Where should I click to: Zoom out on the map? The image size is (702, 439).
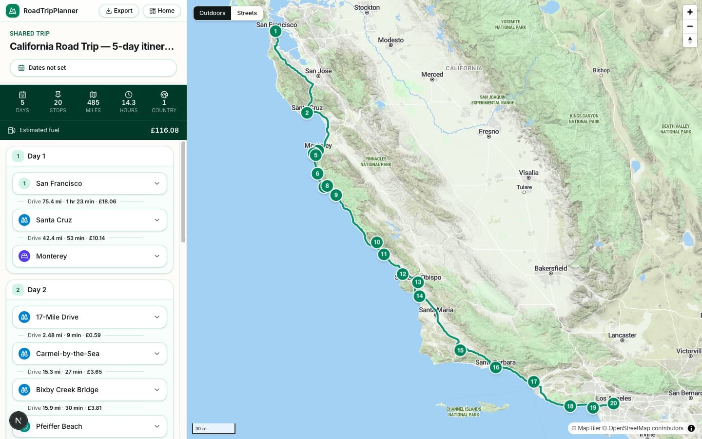pyautogui.click(x=690, y=26)
